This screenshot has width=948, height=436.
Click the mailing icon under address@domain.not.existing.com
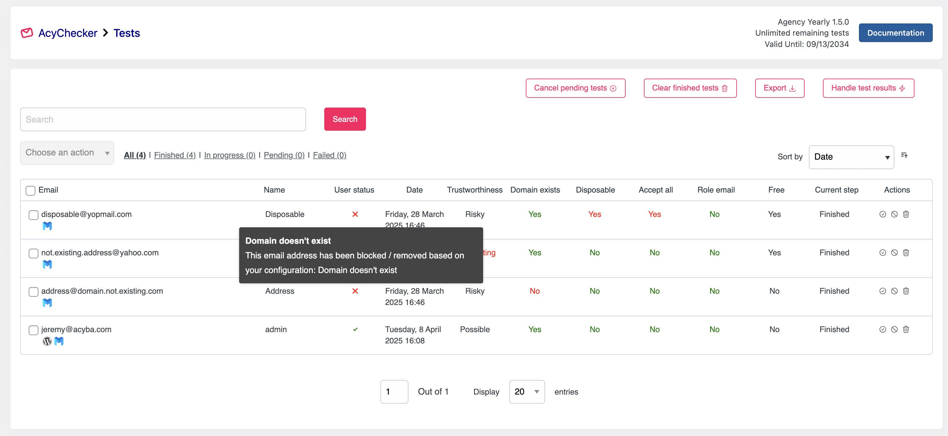(47, 303)
